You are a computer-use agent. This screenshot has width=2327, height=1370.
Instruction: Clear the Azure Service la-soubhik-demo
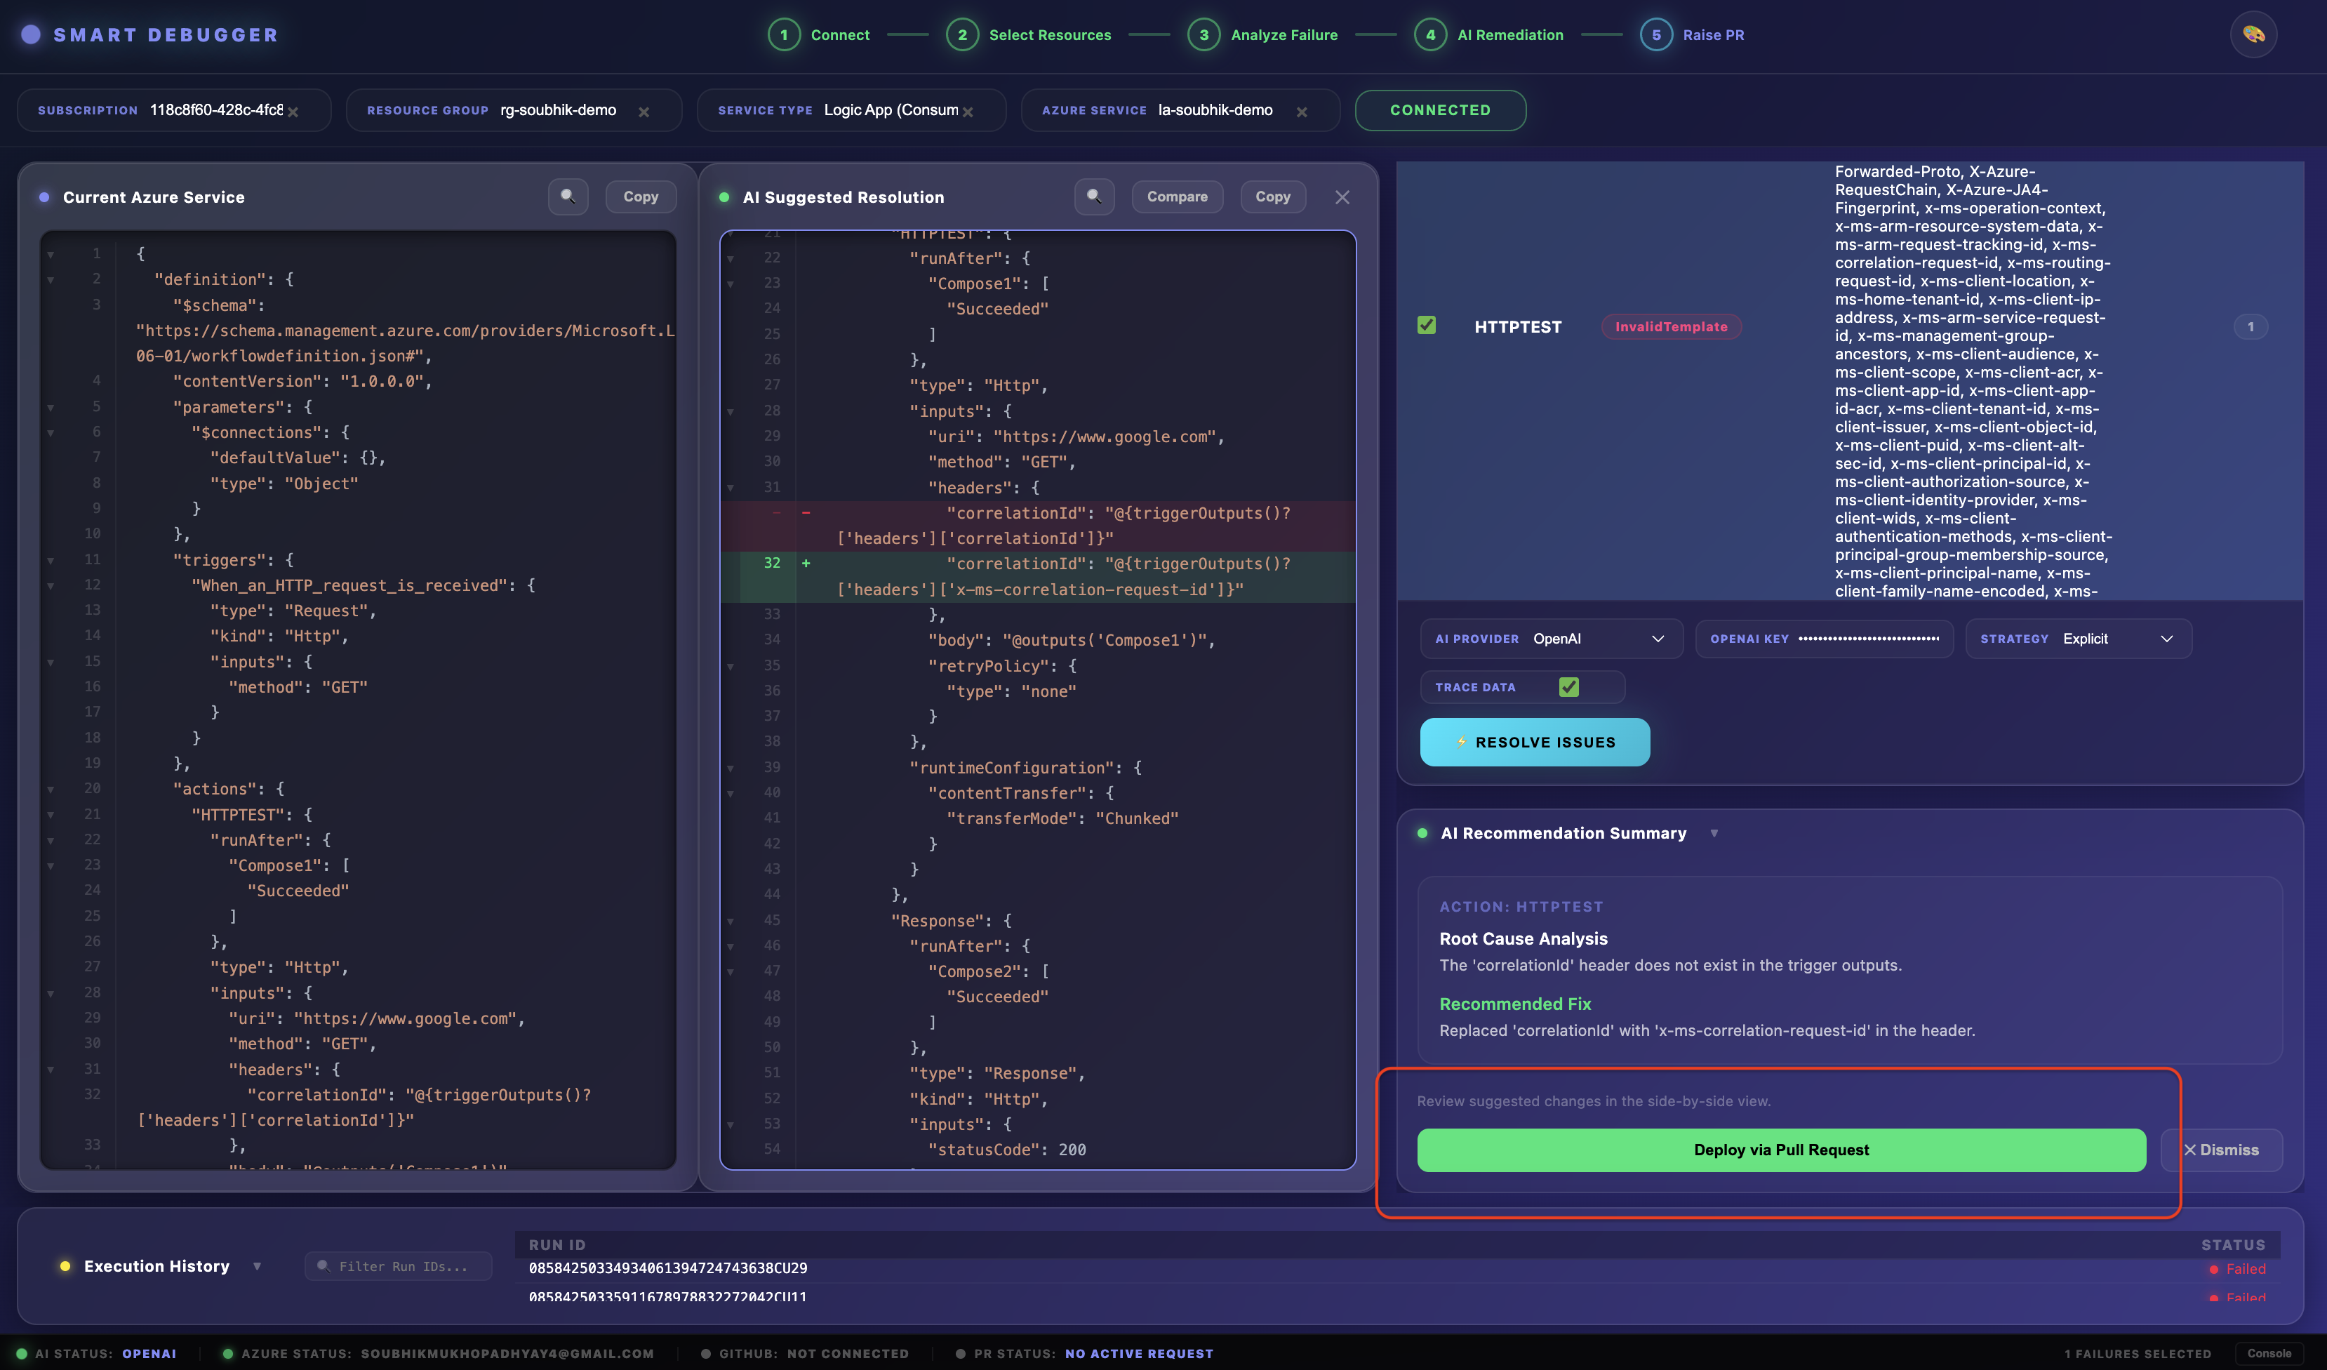1302,112
